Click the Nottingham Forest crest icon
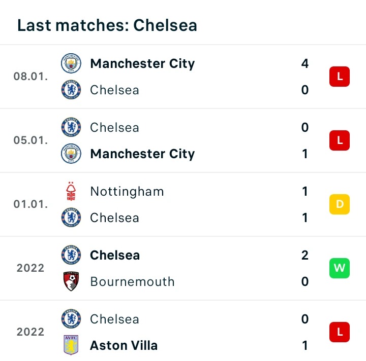 pyautogui.click(x=71, y=191)
